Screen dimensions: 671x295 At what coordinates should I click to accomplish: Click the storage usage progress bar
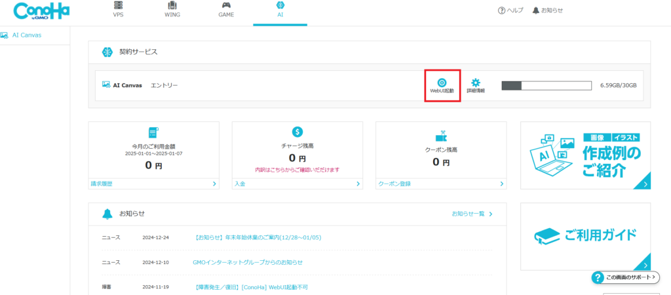(546, 86)
